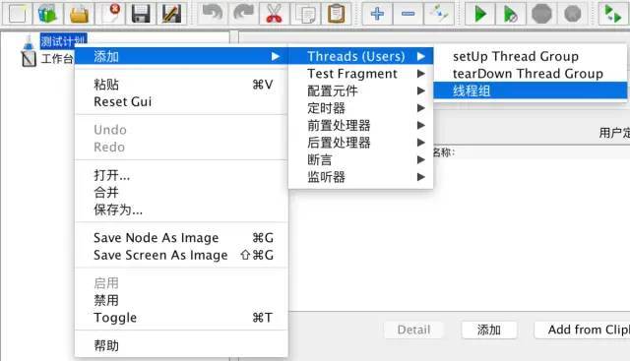Open the Templates icon in toolbar

point(48,14)
